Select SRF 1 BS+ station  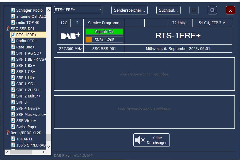pos(25,65)
